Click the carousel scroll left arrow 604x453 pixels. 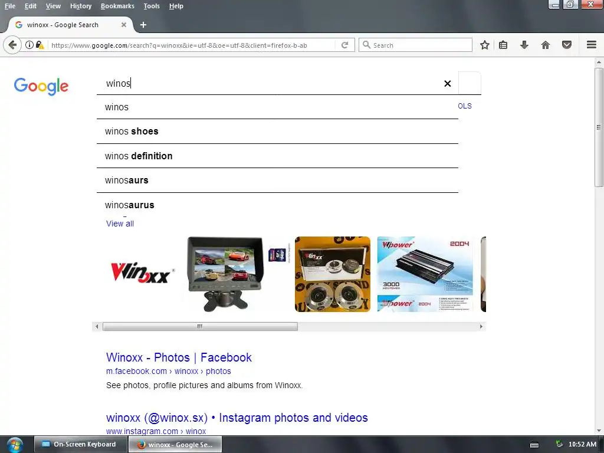(97, 327)
